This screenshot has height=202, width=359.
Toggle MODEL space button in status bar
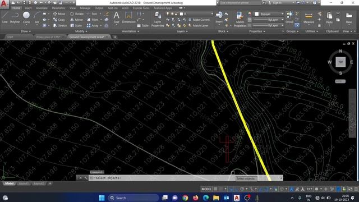pyautogui.click(x=206, y=189)
